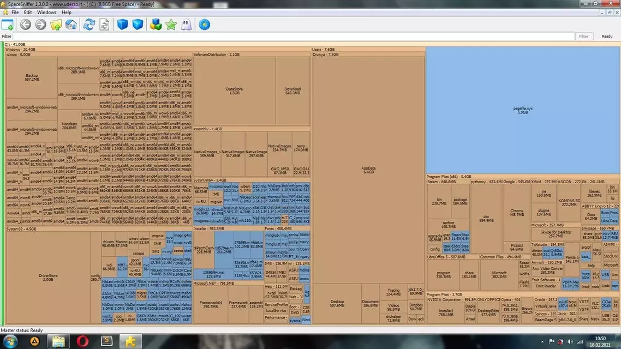This screenshot has height=349, width=621.
Task: Click the More detail cube icon
Action: point(138,25)
